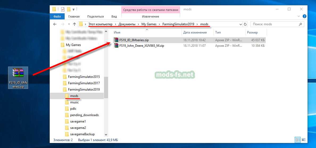The image size is (316, 148).
Task: Open the recent locations dropdown arrow
Action: click(69, 24)
